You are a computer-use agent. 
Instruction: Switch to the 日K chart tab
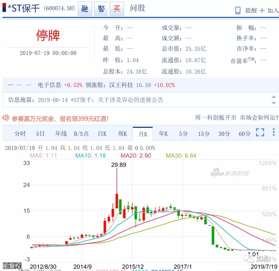(102, 134)
